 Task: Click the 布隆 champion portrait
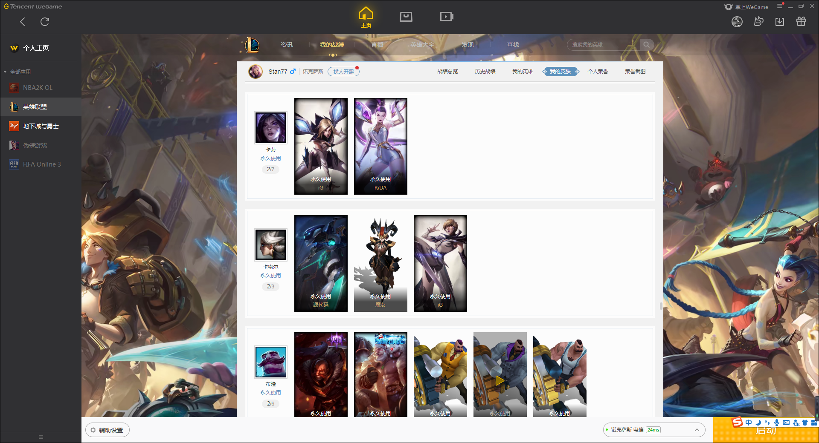point(271,362)
